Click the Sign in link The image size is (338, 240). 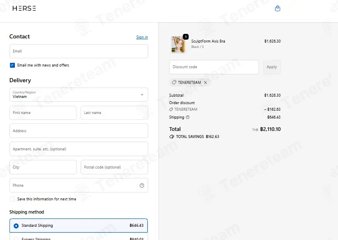[142, 37]
